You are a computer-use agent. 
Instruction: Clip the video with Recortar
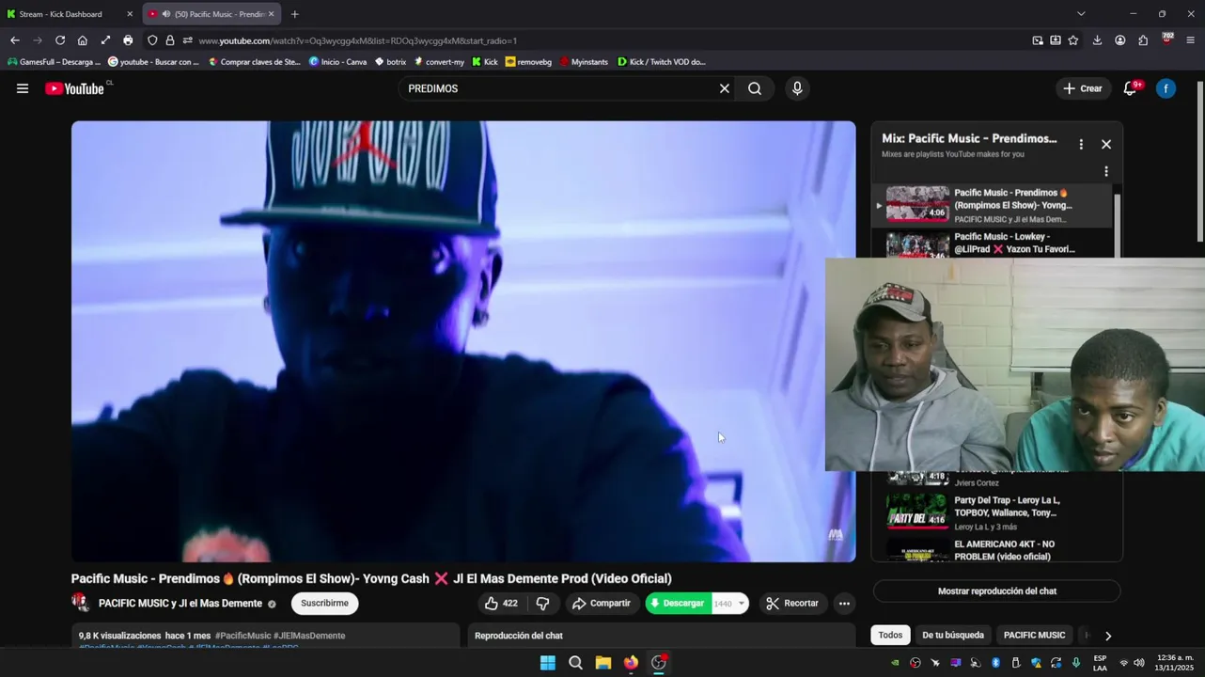(792, 604)
